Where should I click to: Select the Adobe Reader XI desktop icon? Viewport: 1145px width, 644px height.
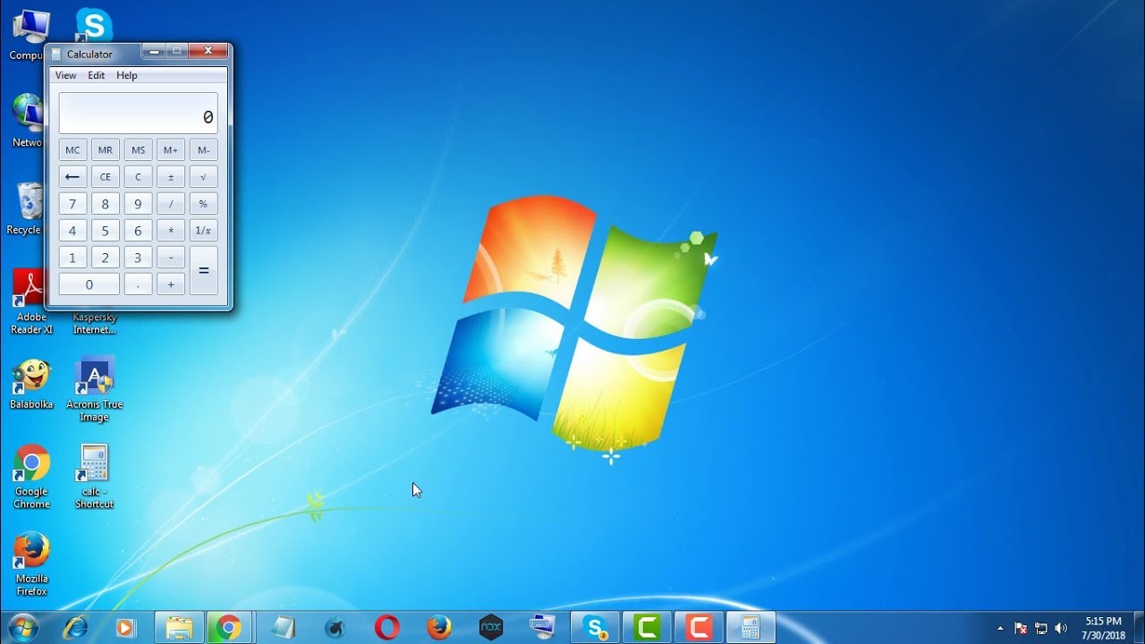[x=31, y=303]
